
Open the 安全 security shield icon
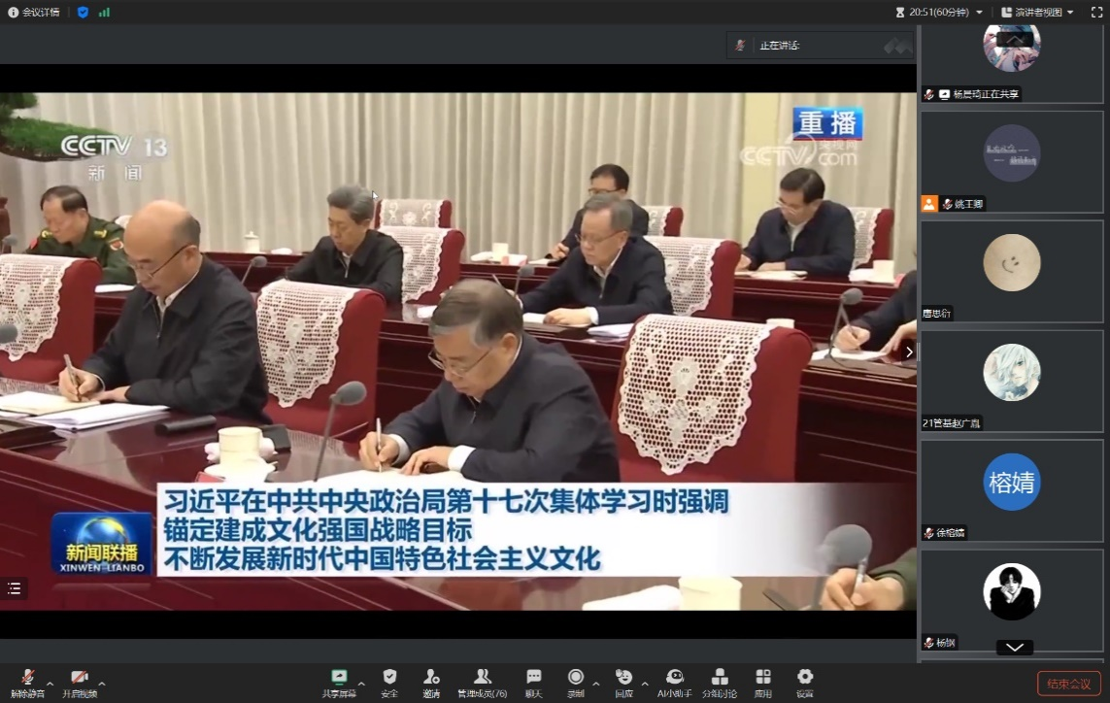[x=389, y=681]
